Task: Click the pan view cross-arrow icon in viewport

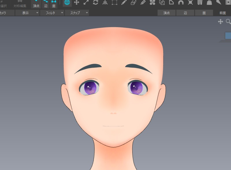Action: [x=220, y=22]
